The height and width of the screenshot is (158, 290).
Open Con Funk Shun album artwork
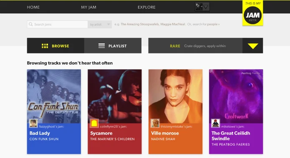click(x=54, y=96)
